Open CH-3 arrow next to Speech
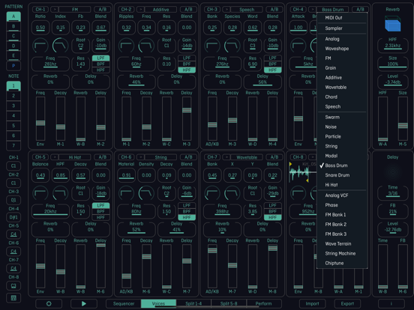The width and height of the screenshot is (414, 310). point(226,9)
